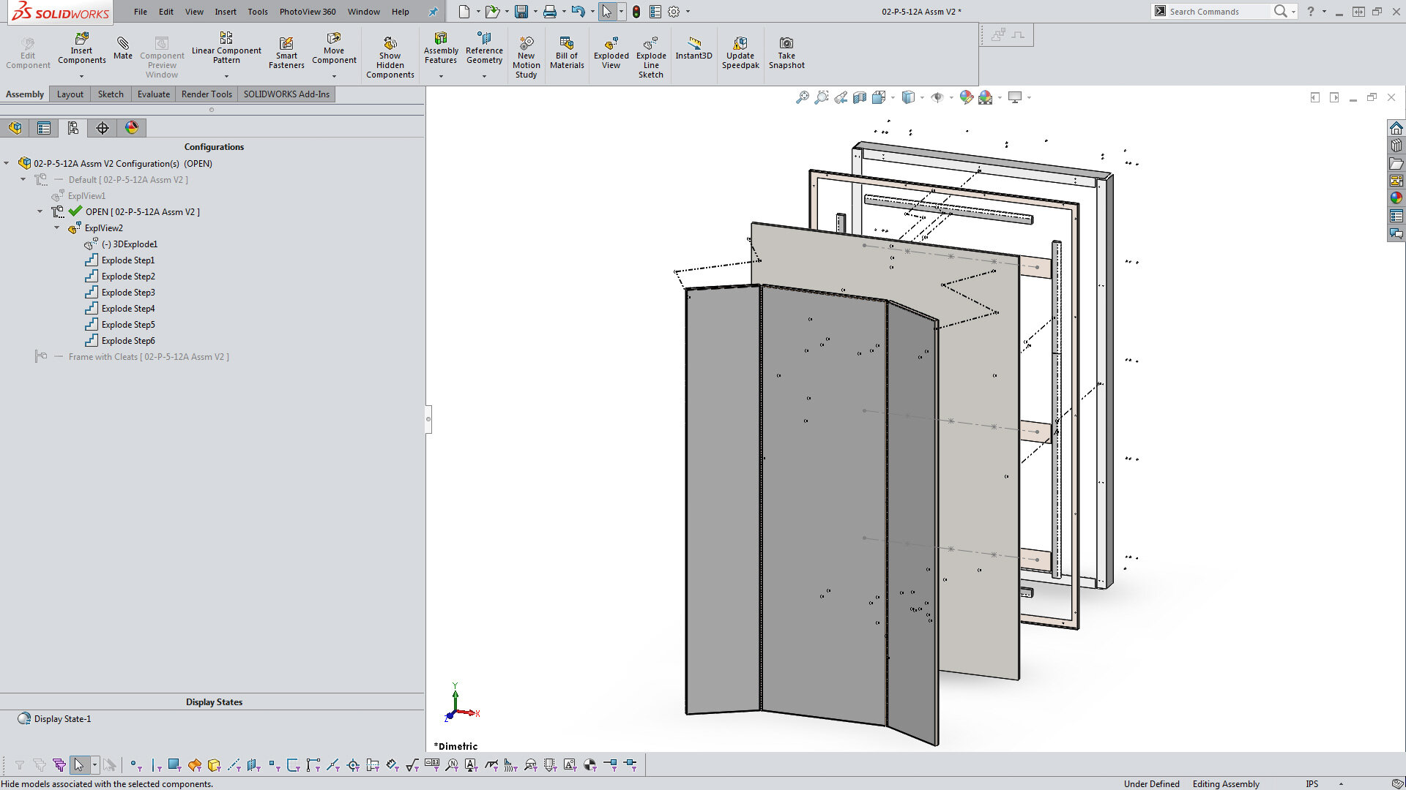The height and width of the screenshot is (790, 1406).
Task: Select the Mate tool
Action: coord(123,48)
